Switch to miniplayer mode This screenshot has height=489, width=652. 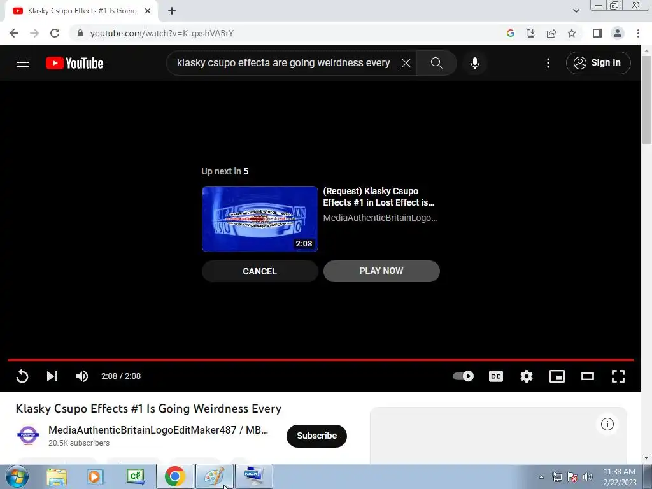556,376
